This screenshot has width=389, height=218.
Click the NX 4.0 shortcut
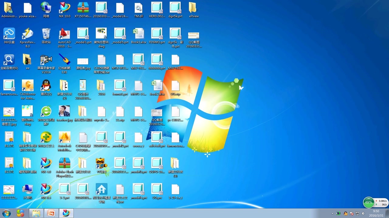46,165
